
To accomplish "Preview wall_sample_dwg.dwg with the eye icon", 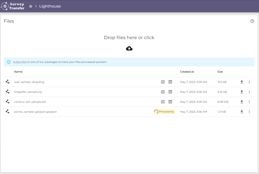I will (170, 82).
